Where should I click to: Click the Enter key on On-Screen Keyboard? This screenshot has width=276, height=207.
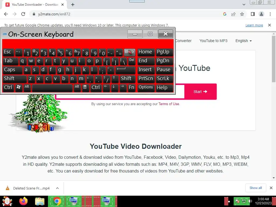tap(125, 70)
